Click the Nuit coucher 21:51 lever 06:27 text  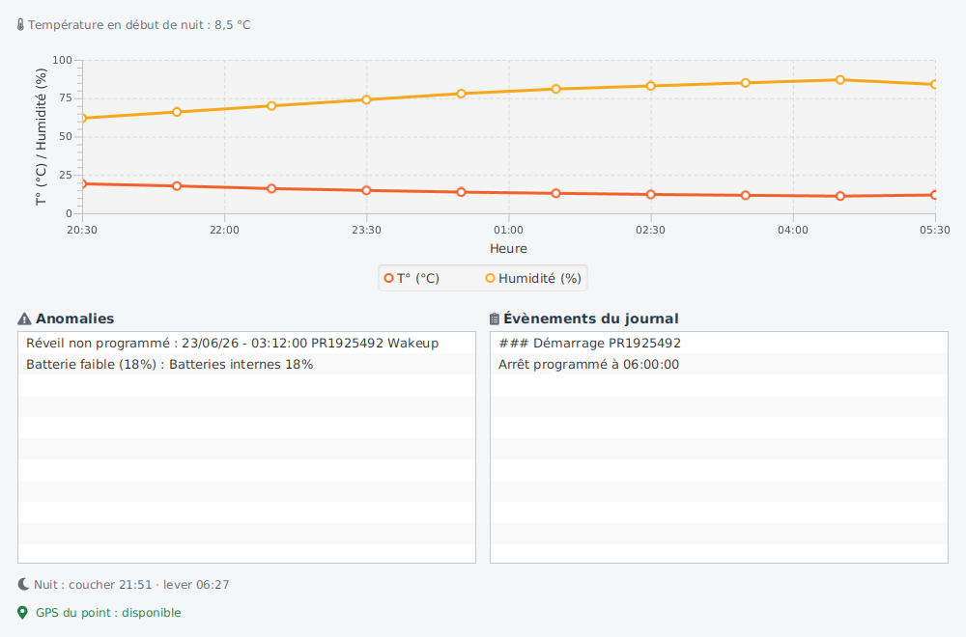tap(131, 584)
